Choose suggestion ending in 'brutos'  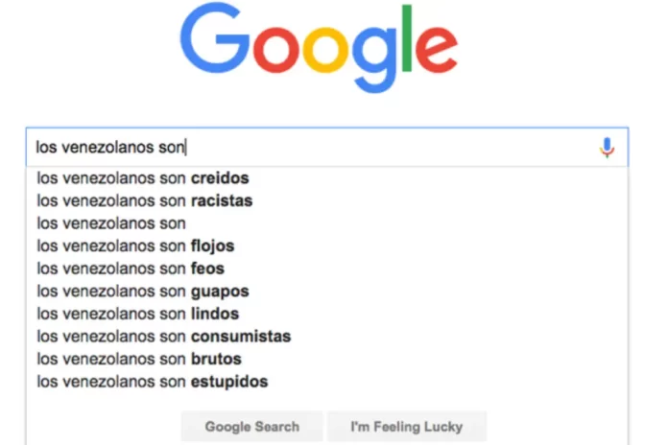pos(139,359)
